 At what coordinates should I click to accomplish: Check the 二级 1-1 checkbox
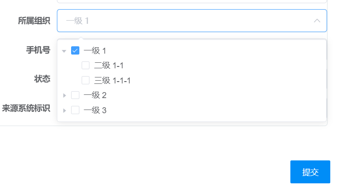point(85,66)
